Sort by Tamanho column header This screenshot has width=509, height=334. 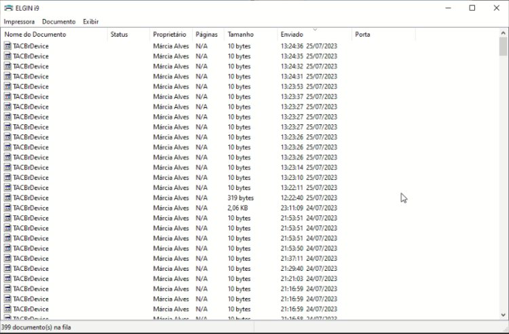[251, 35]
